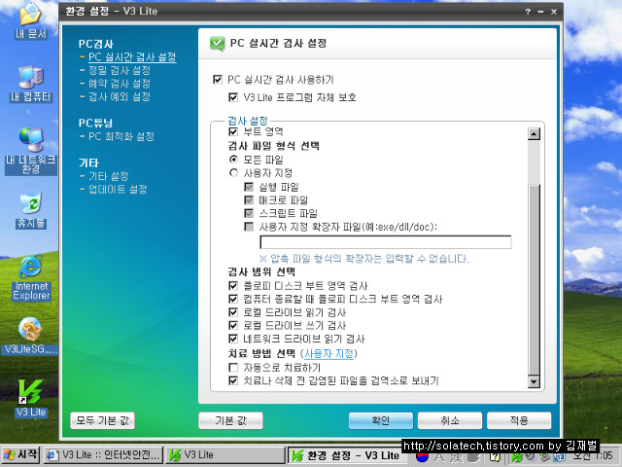The height and width of the screenshot is (467, 622).
Task: Uncheck the 부트 영역 checkbox
Action: click(233, 131)
